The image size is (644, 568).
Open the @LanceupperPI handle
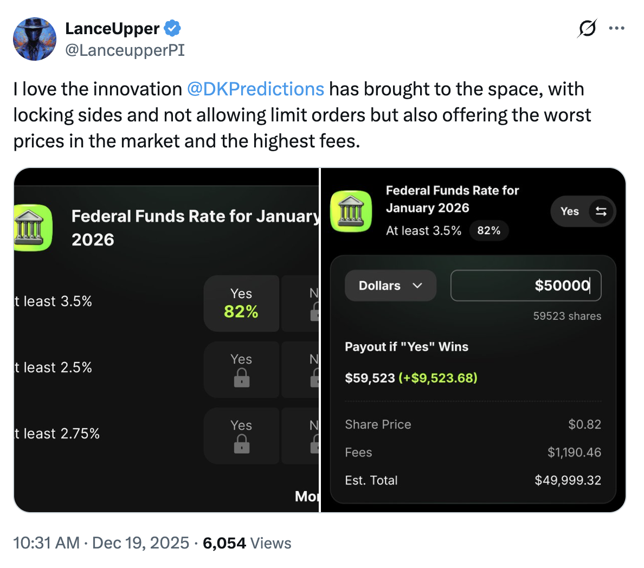tap(125, 50)
